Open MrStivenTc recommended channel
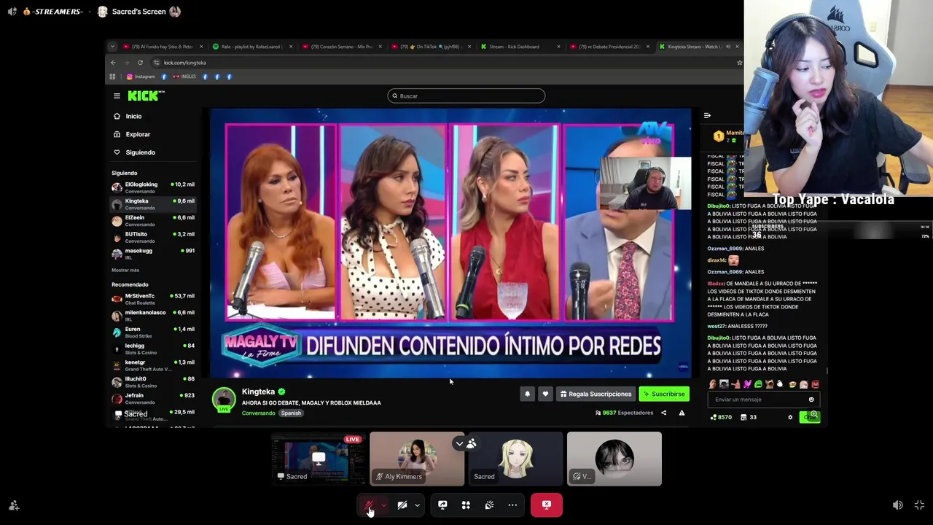933x525 pixels. pos(153,299)
